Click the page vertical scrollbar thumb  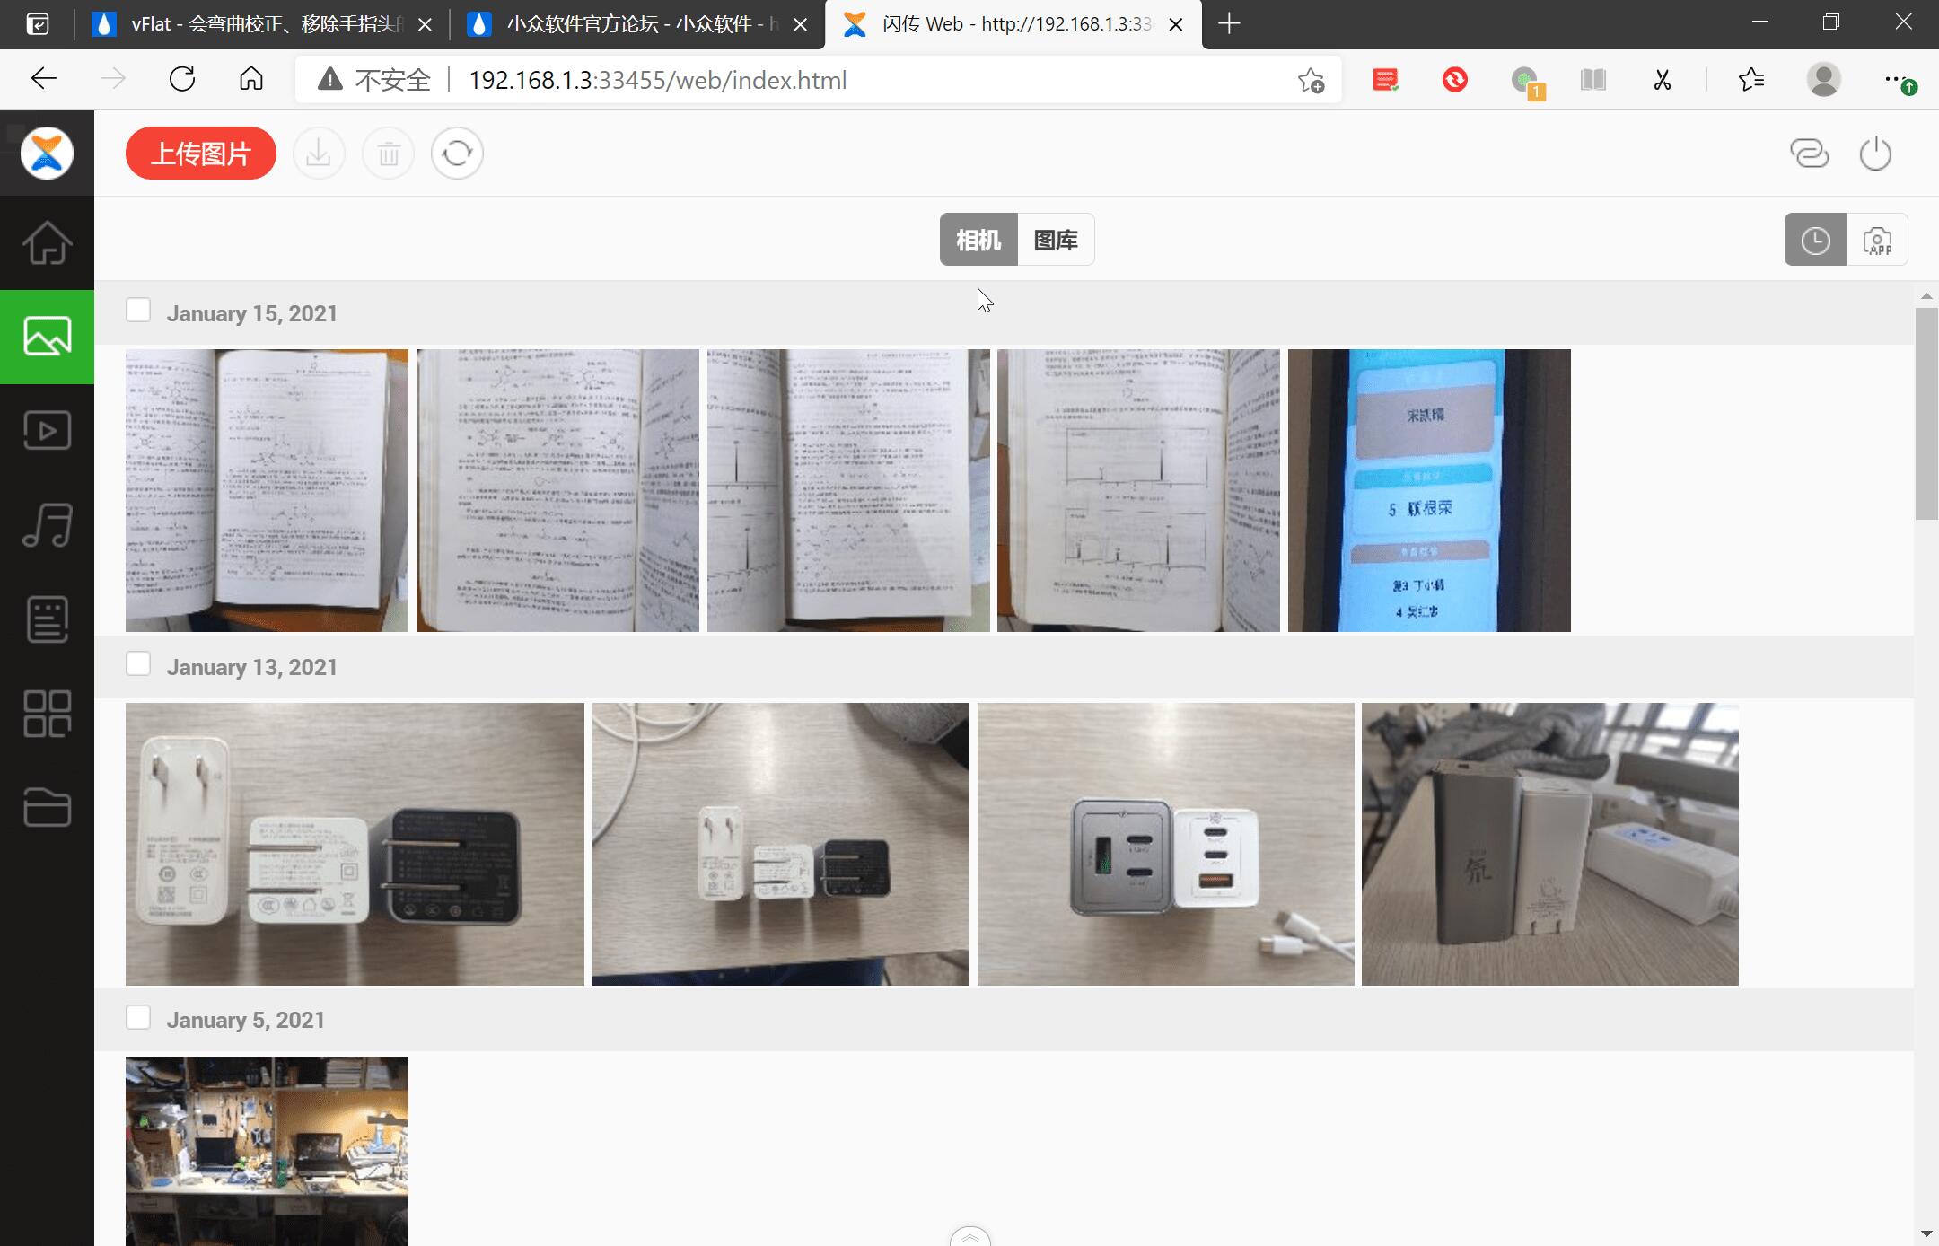(x=1926, y=413)
